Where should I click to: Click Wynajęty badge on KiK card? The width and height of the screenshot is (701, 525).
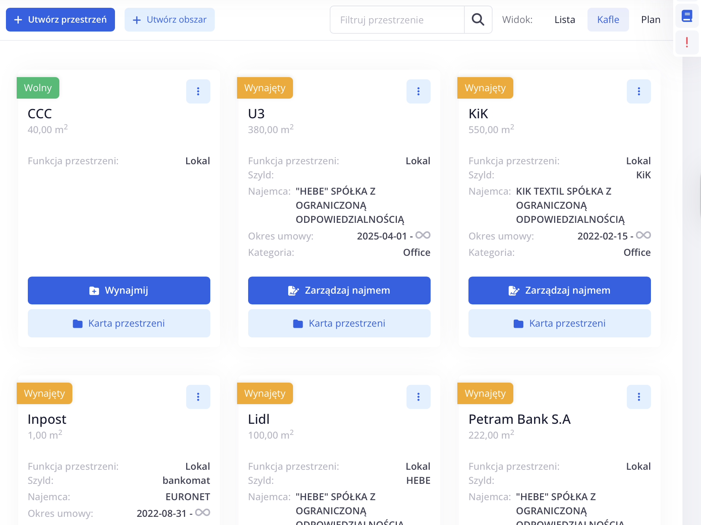pyautogui.click(x=485, y=88)
